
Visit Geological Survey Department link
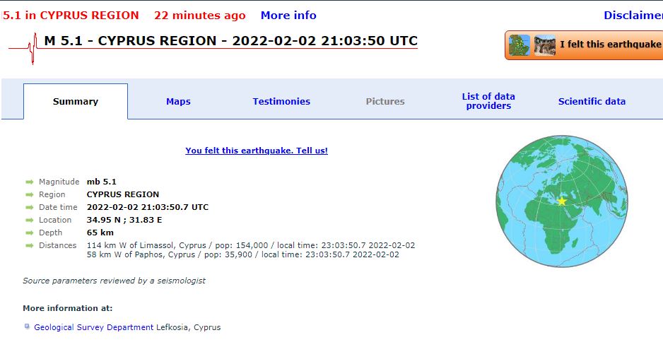(93, 327)
